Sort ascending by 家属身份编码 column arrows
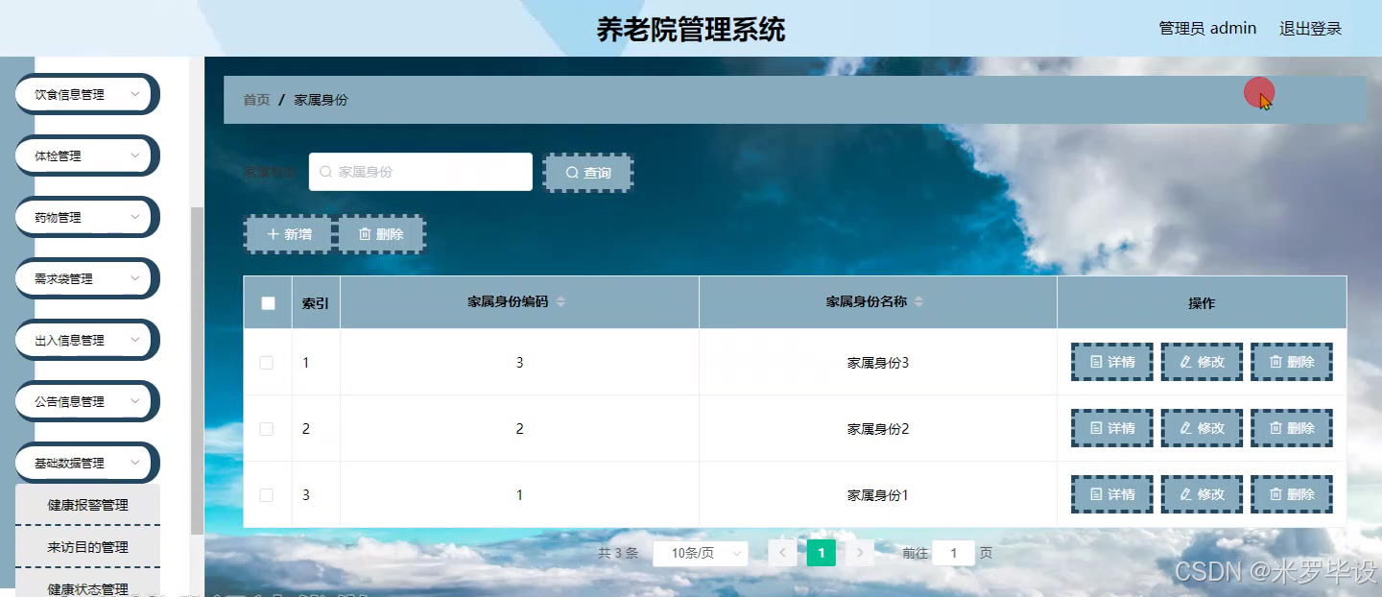This screenshot has width=1382, height=597. [x=560, y=298]
